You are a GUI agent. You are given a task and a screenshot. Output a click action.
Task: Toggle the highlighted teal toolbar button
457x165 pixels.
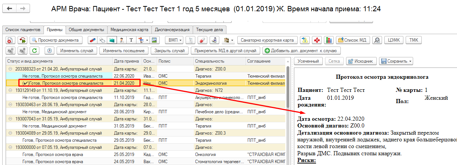pyautogui.click(x=111, y=40)
